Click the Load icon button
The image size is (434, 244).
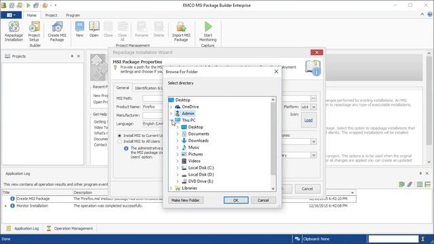(x=309, y=120)
